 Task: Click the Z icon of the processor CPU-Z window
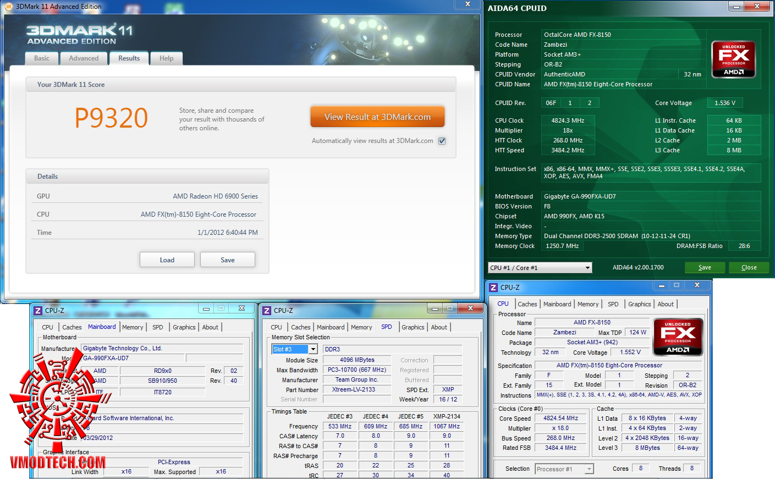click(493, 288)
